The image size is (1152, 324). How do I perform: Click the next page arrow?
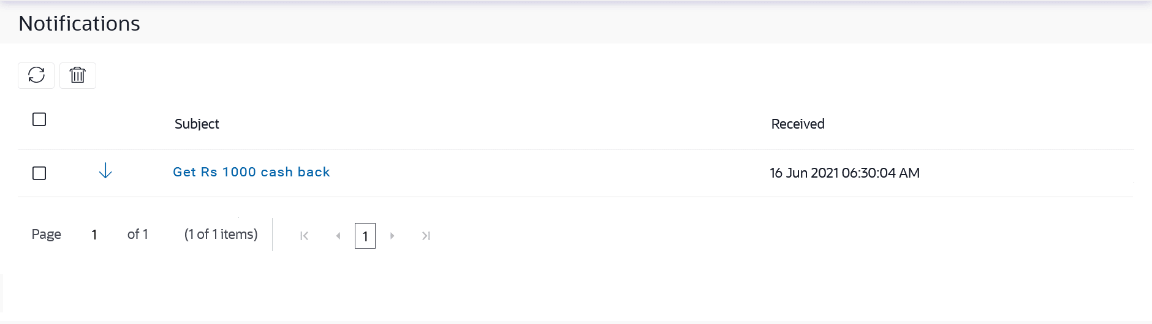392,236
